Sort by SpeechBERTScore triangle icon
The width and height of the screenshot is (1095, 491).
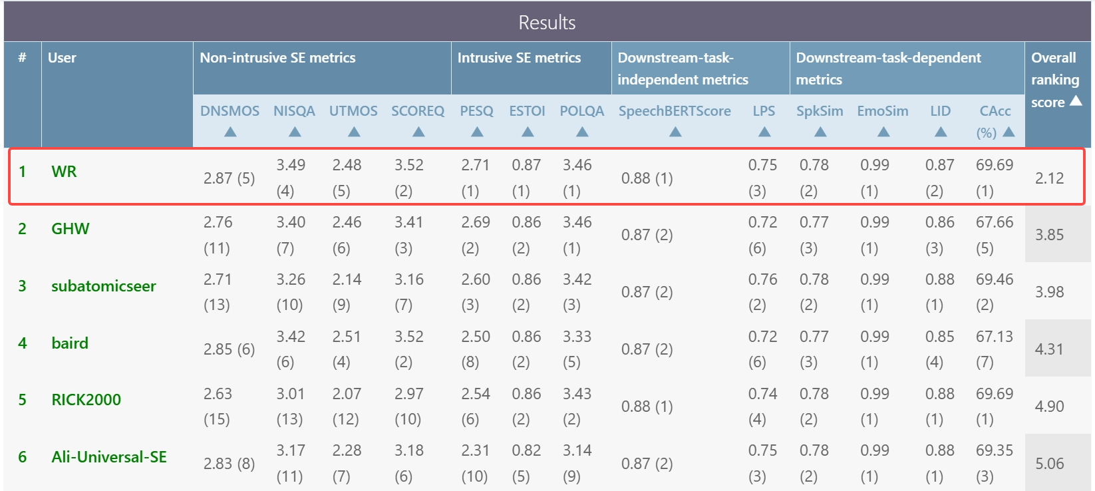(675, 132)
